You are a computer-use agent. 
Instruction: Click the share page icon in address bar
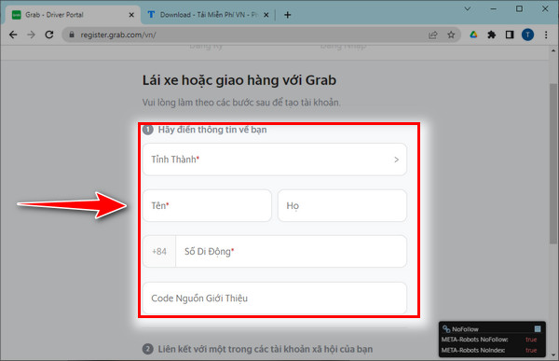433,35
